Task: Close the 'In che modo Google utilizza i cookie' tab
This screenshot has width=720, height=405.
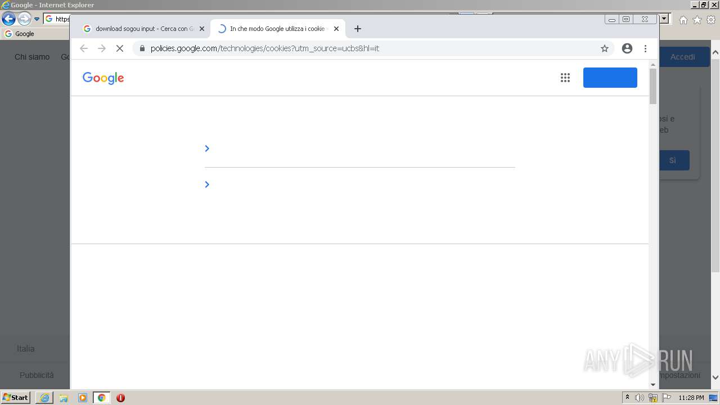Action: 336,29
